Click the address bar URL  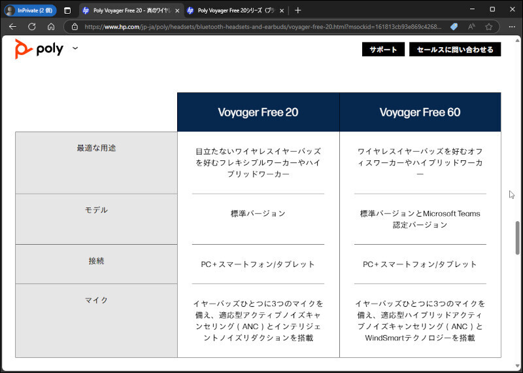coord(263,27)
